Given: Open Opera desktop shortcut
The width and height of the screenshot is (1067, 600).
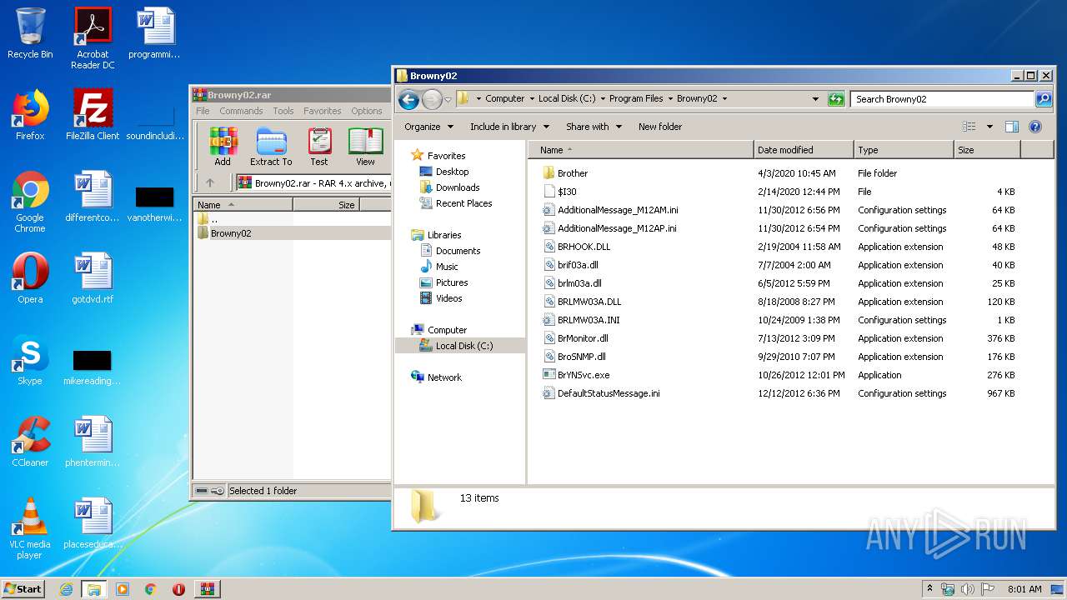Looking at the screenshot, I should point(30,278).
